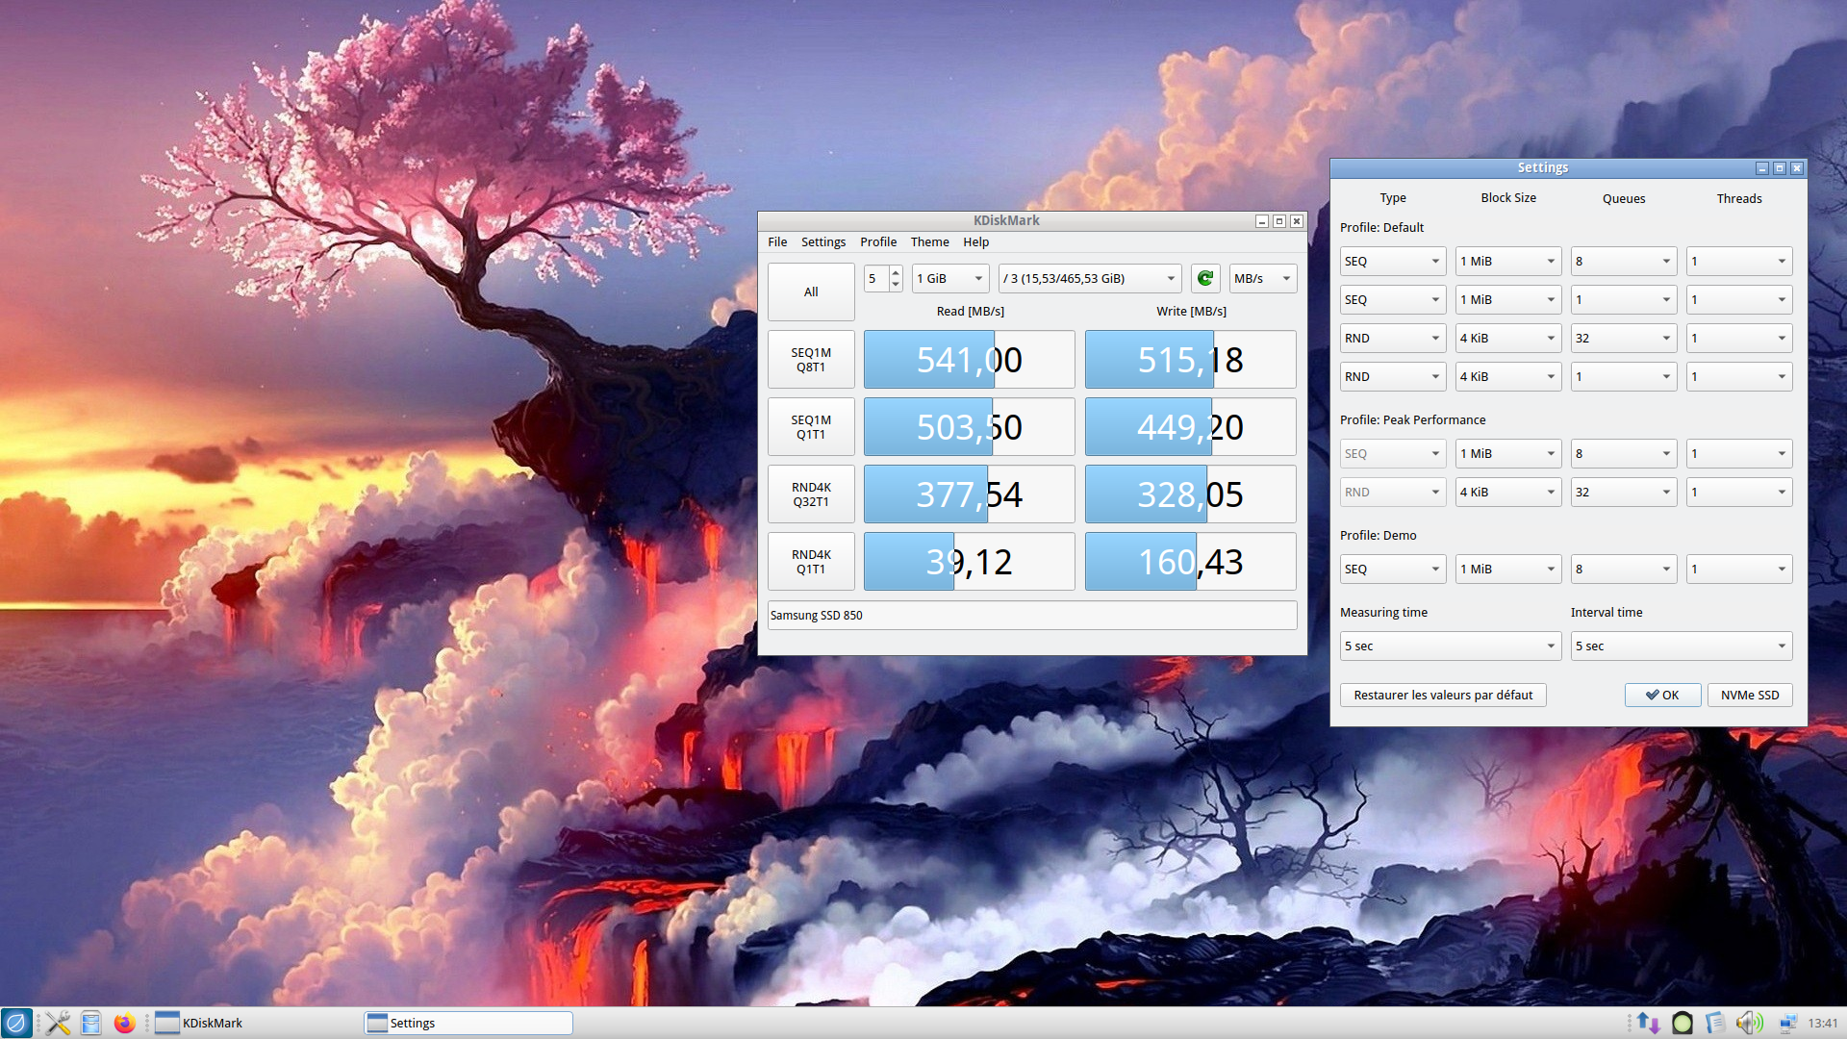Screen dimensions: 1847x1039
Task: Click the volume speaker tray icon
Action: click(1750, 1023)
